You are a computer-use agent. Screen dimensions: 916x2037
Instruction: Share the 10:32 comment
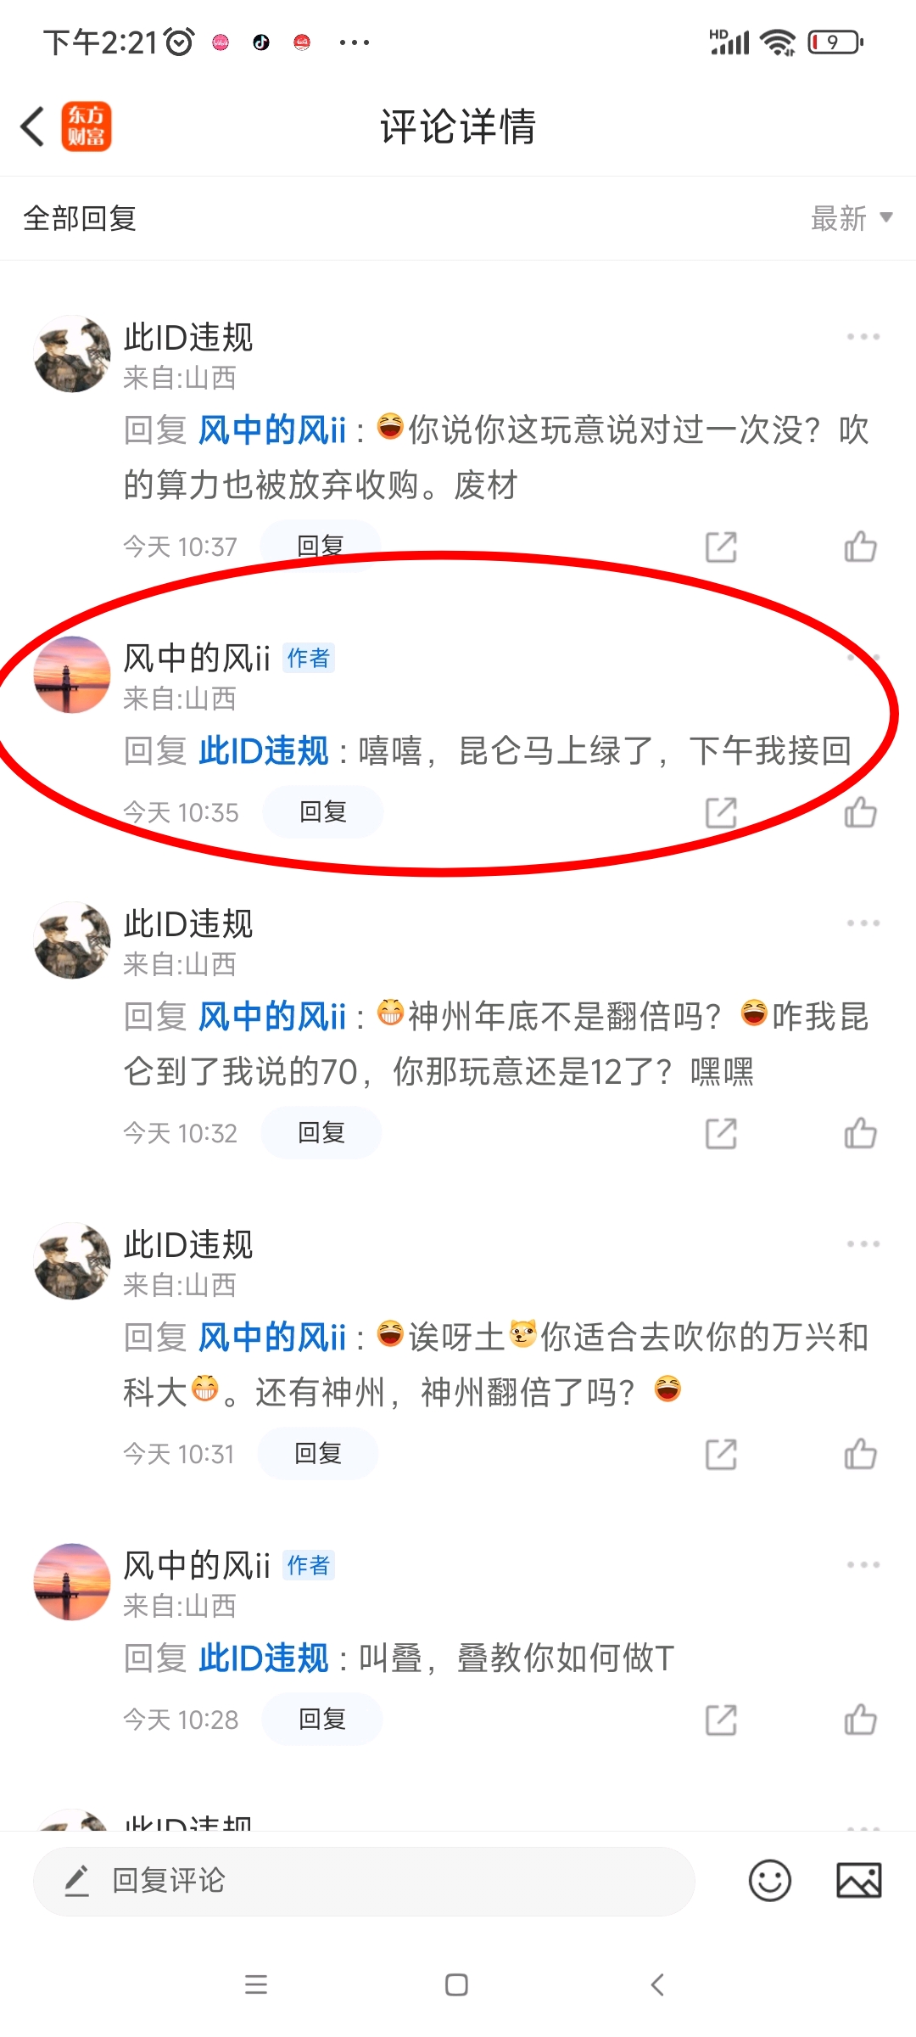click(721, 1133)
